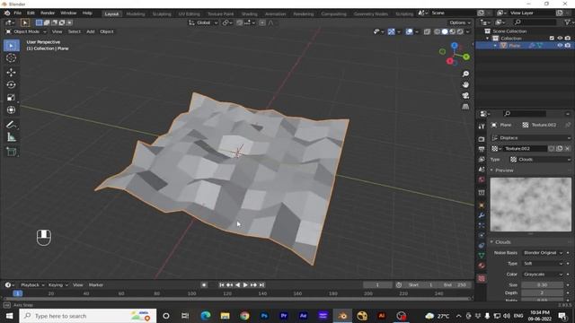
Task: Activate the Scale tool
Action: (12, 98)
